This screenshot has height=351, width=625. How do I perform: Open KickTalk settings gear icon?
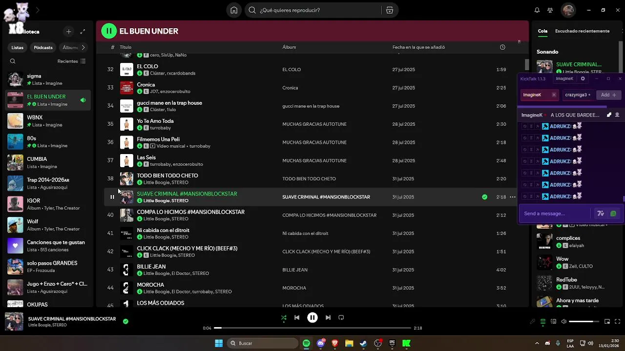tap(583, 78)
